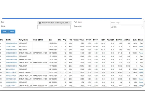145x108 pixels.
Task: Click the 31/12/2020 date cell
Action: click(x=53, y=47)
